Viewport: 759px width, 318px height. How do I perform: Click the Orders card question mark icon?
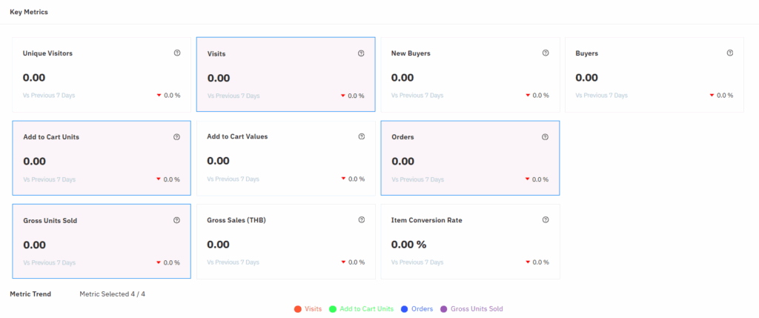click(x=545, y=137)
